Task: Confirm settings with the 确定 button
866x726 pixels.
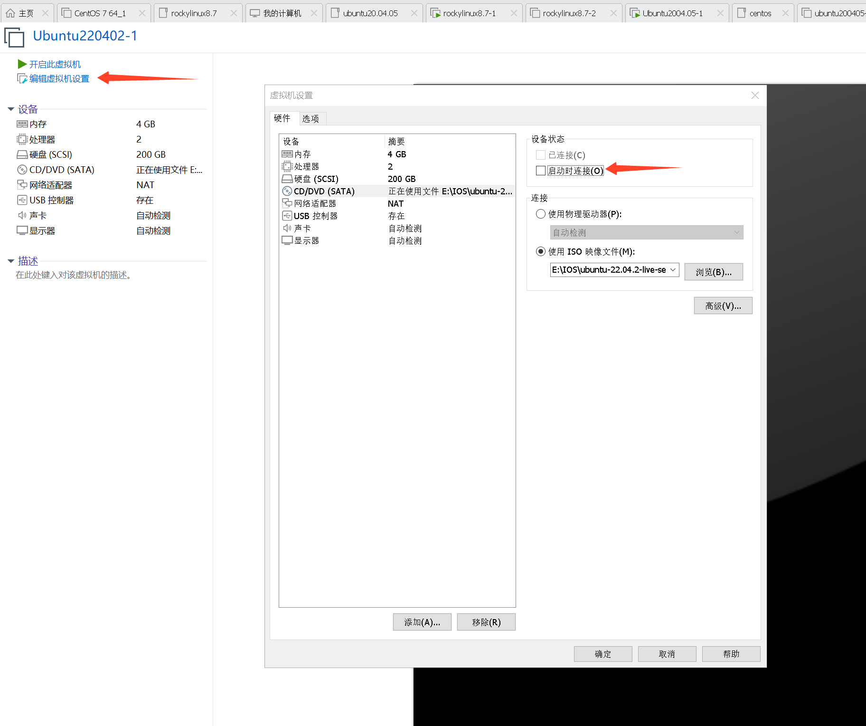Action: (x=603, y=654)
